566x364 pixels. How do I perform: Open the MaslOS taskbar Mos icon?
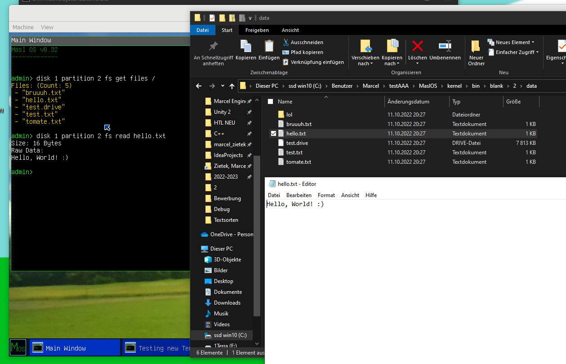[17, 347]
